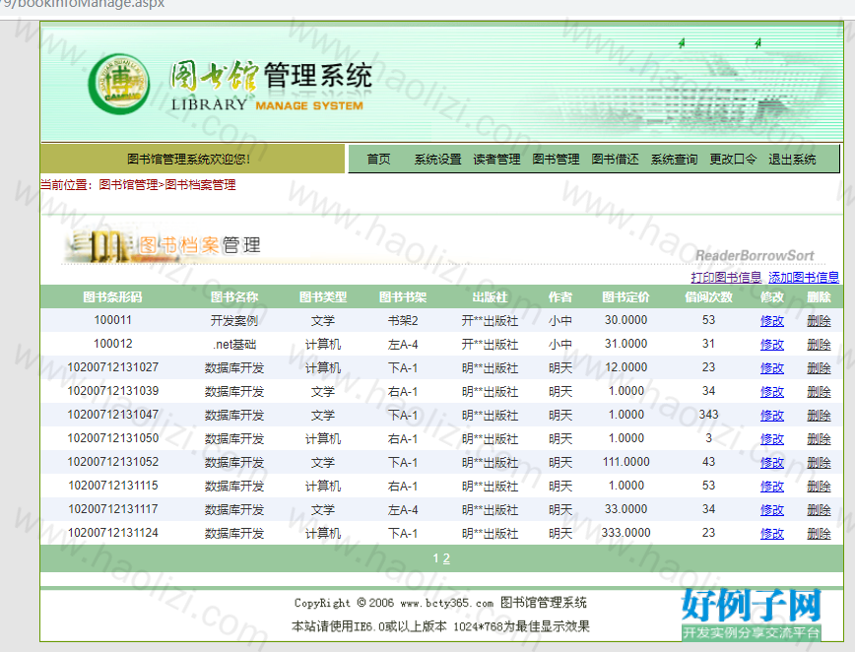Select the 更改口令 menu item
The height and width of the screenshot is (652, 855).
(733, 160)
